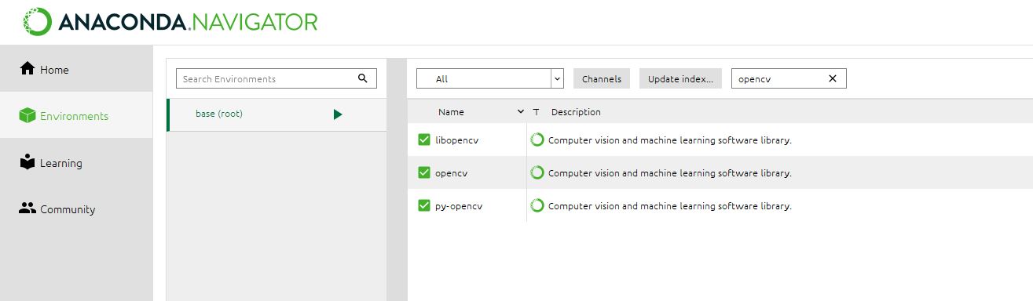Select the base (root) environment
1033x301 pixels.
(x=277, y=114)
